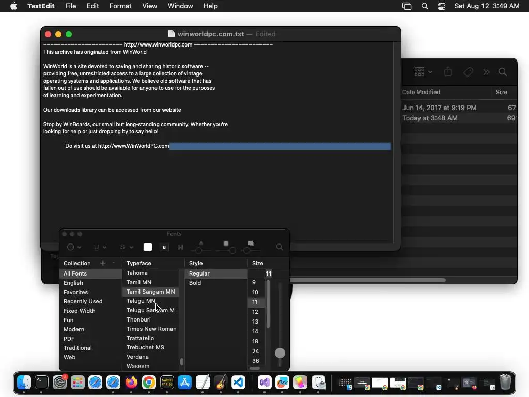Pick font size 24
529x397 pixels.
257,351
